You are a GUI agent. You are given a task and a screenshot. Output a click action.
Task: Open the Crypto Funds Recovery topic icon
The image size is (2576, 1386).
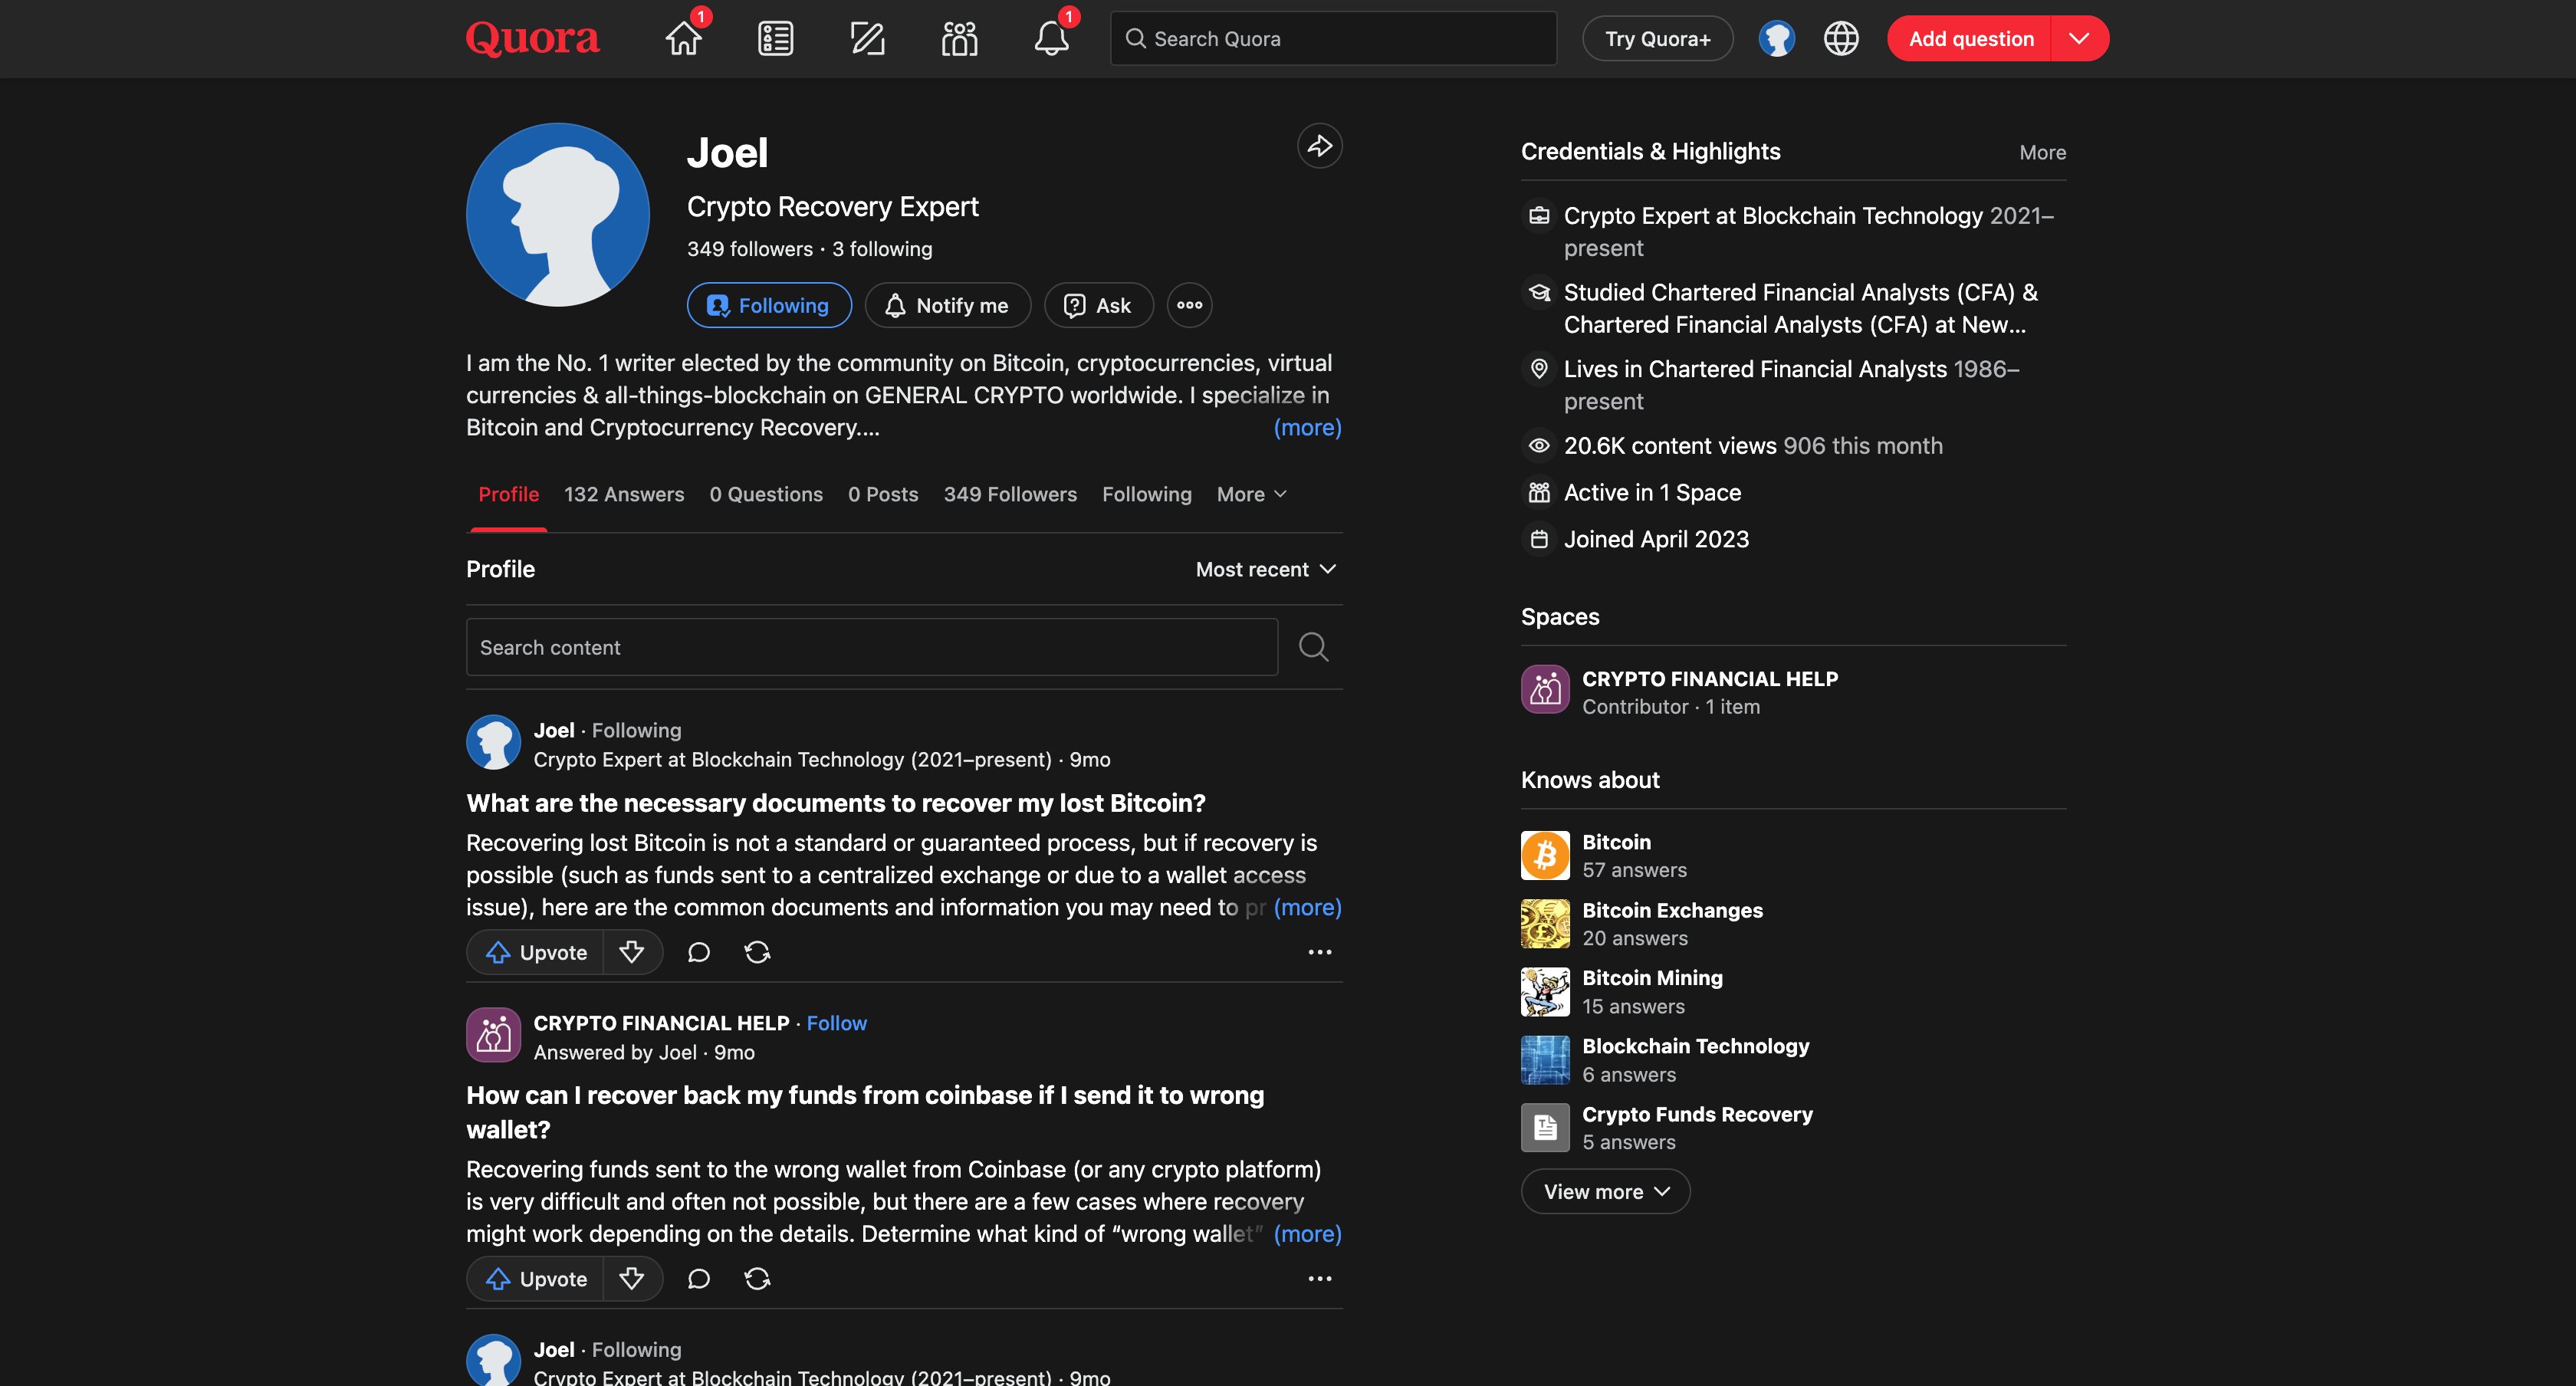[1545, 1128]
